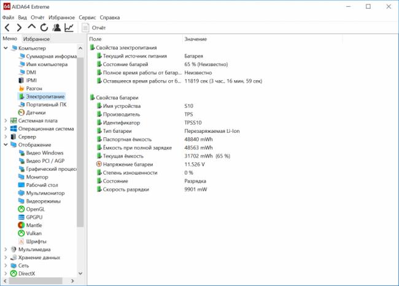Select the Степень изношенности row
The height and width of the screenshot is (286, 399).
tap(145, 173)
